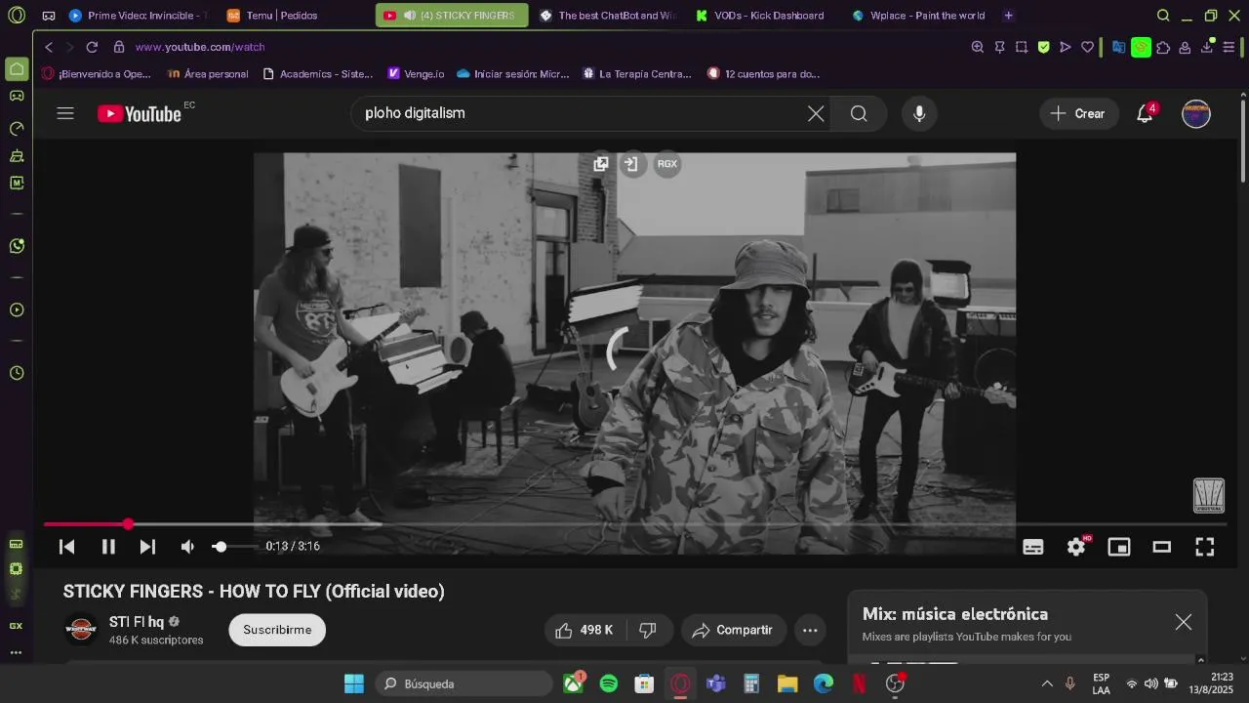
Task: Open the Opera tab search icon
Action: pos(1163,16)
